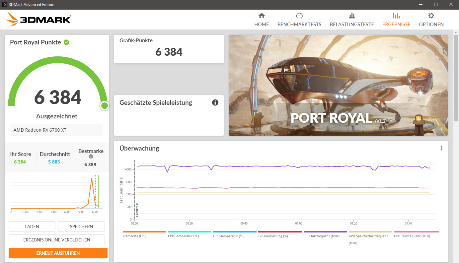
Task: Click the green validation checkmark icon
Action: [66, 42]
